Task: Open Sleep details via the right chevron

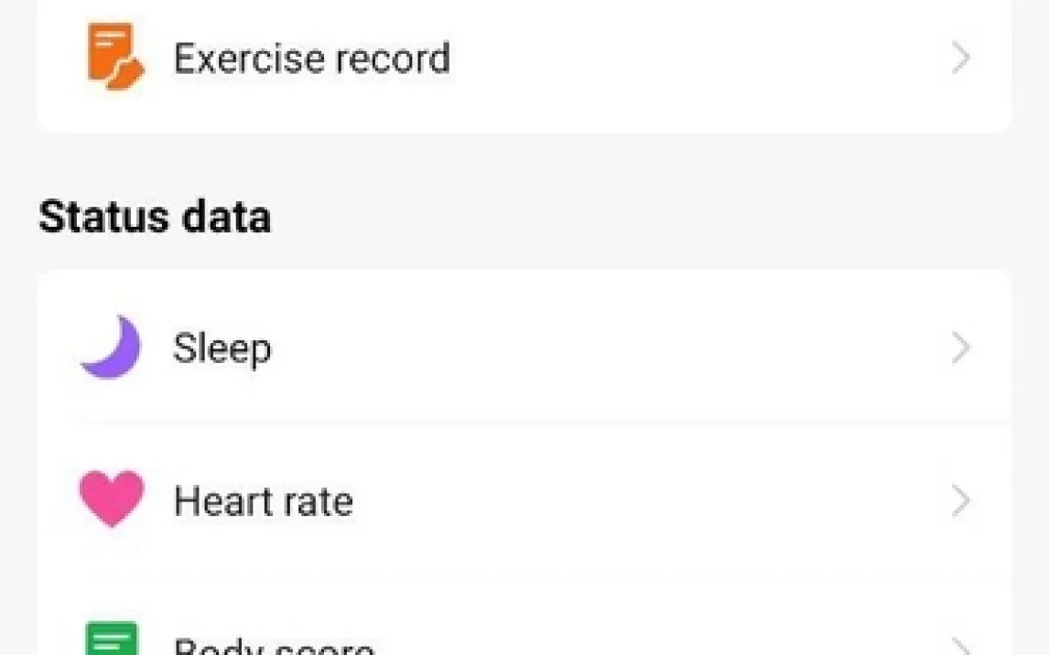Action: (960, 349)
